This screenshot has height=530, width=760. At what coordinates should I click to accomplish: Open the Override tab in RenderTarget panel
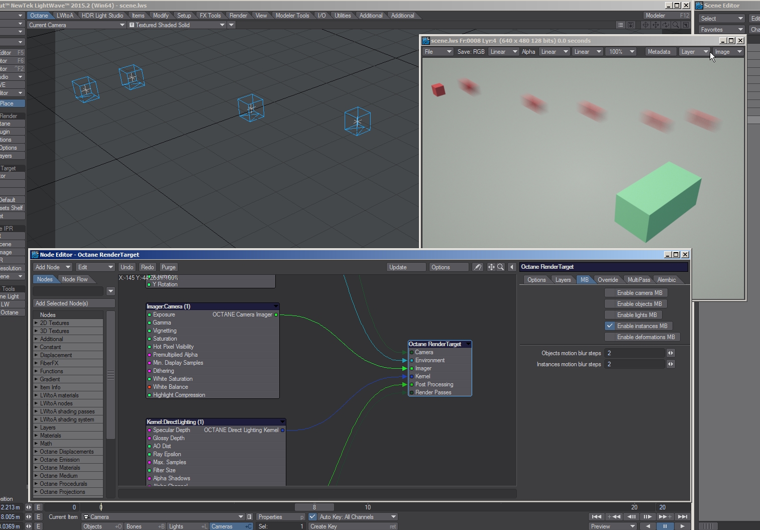point(608,280)
